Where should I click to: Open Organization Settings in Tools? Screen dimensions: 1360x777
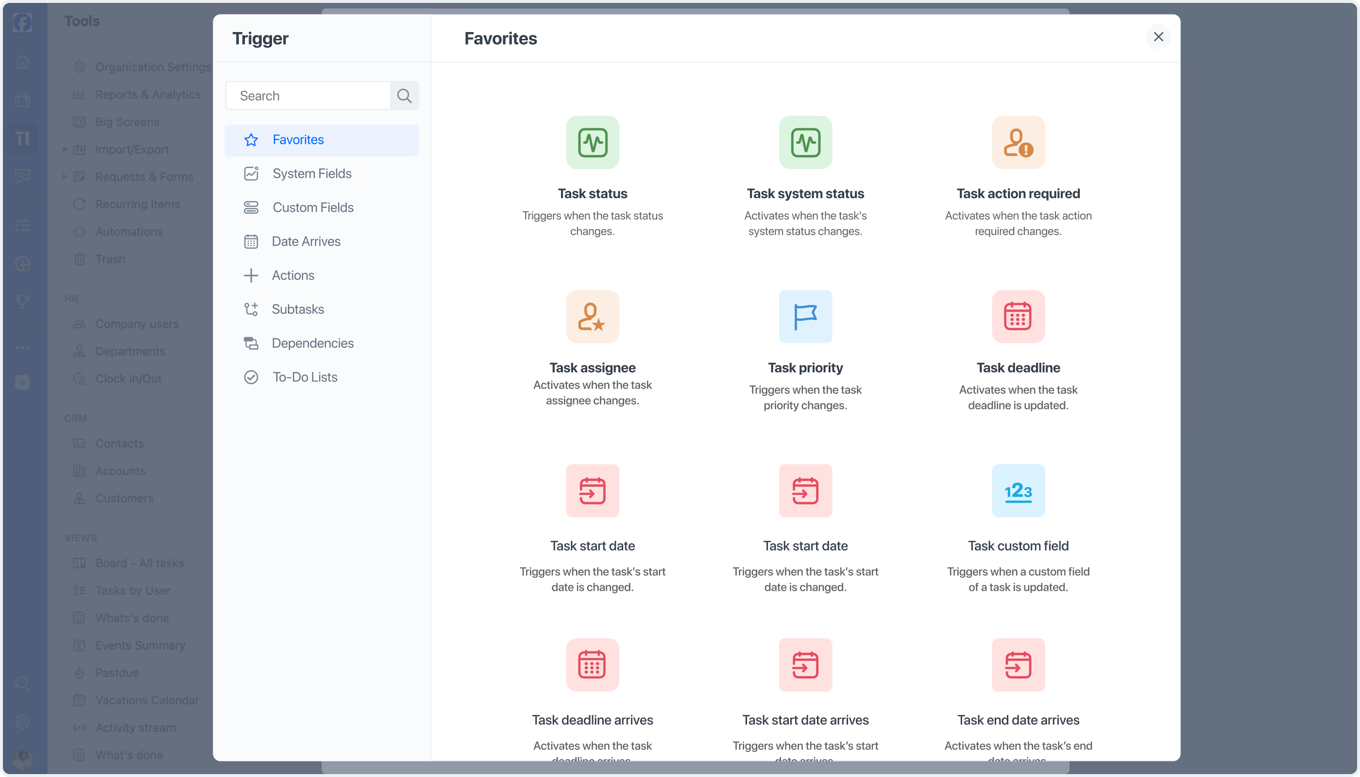tap(142, 67)
